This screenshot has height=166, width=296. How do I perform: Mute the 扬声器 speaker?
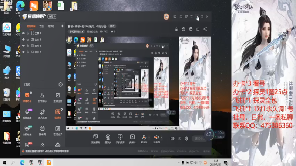click(156, 139)
